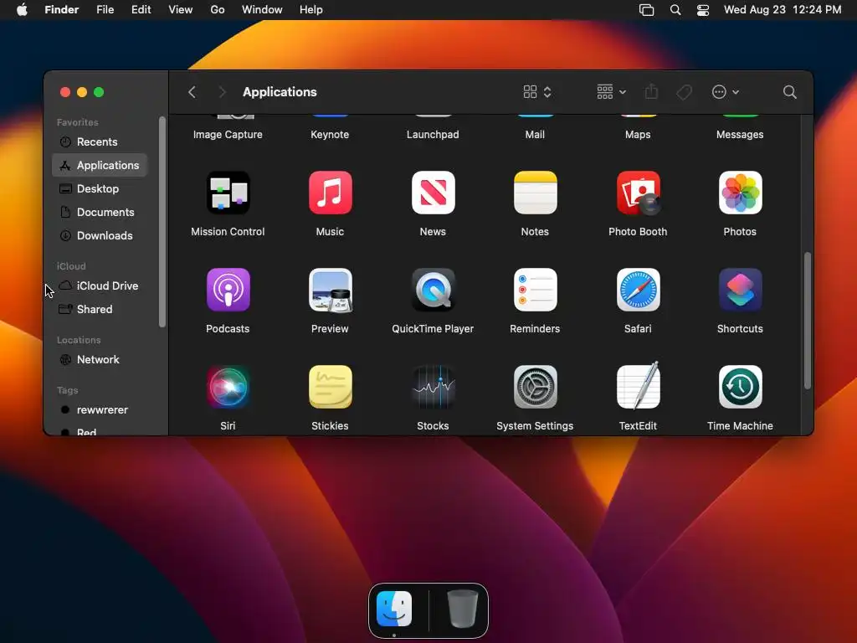
Task: Open the Photos app icon
Action: (x=740, y=193)
